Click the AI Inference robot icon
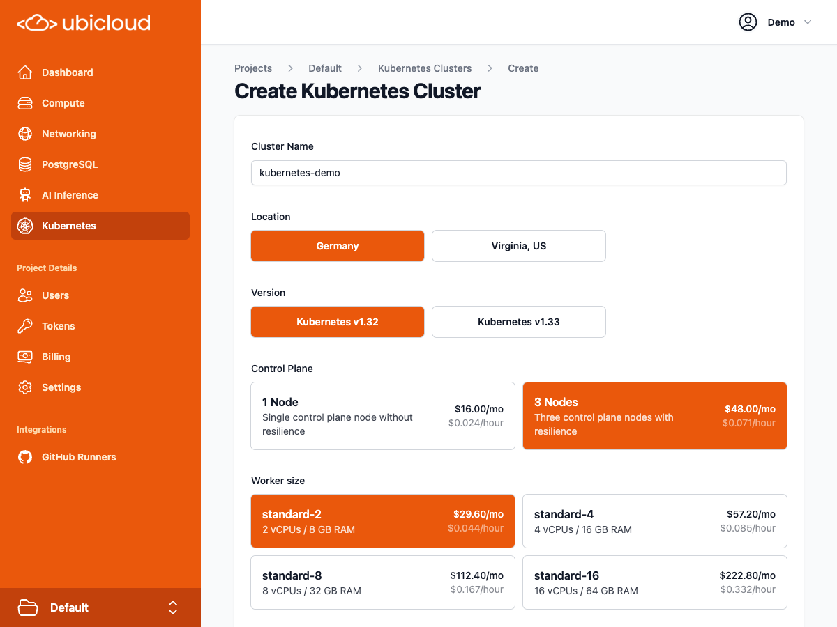This screenshot has width=837, height=627. [25, 195]
